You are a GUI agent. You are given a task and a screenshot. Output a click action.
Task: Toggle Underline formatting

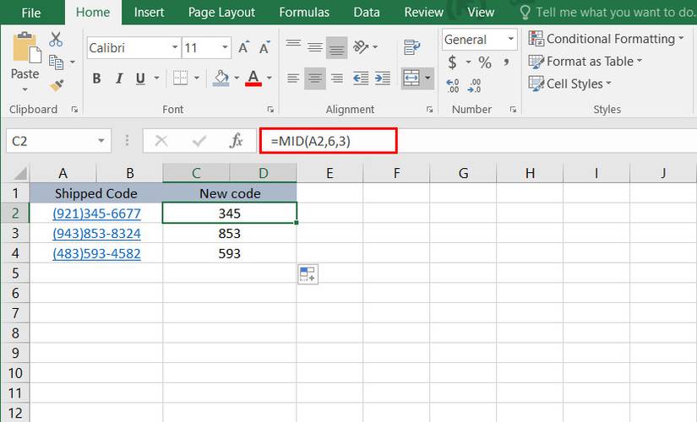(140, 78)
